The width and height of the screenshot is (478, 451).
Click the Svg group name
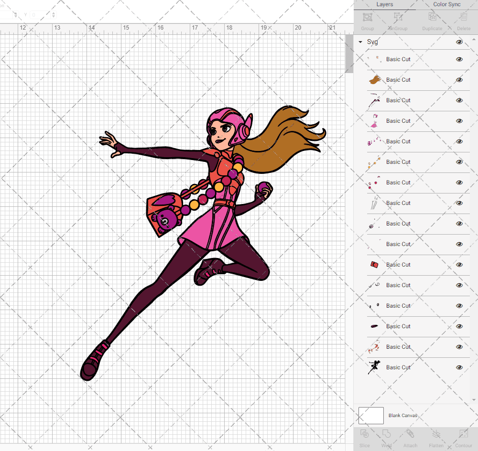372,42
